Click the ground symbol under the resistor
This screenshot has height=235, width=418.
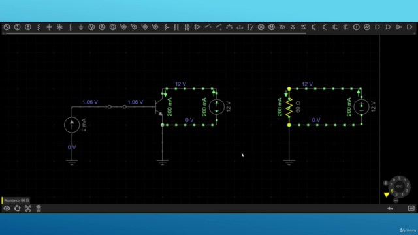289,163
